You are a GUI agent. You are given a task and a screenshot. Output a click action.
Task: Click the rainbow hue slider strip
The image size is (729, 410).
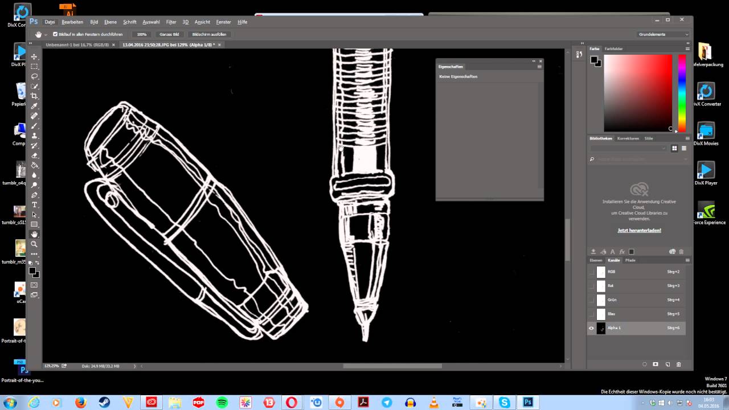click(682, 93)
